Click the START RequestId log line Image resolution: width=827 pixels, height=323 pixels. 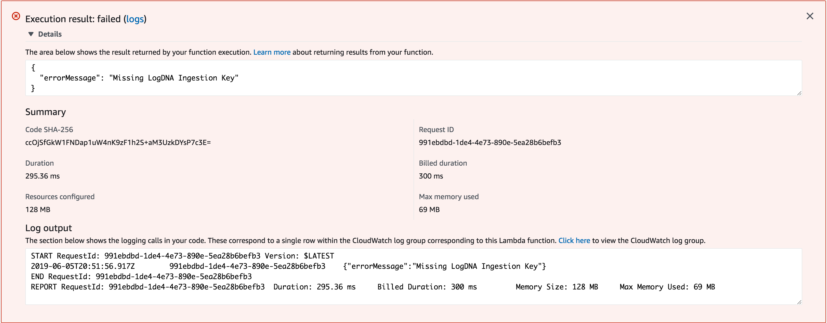182,256
